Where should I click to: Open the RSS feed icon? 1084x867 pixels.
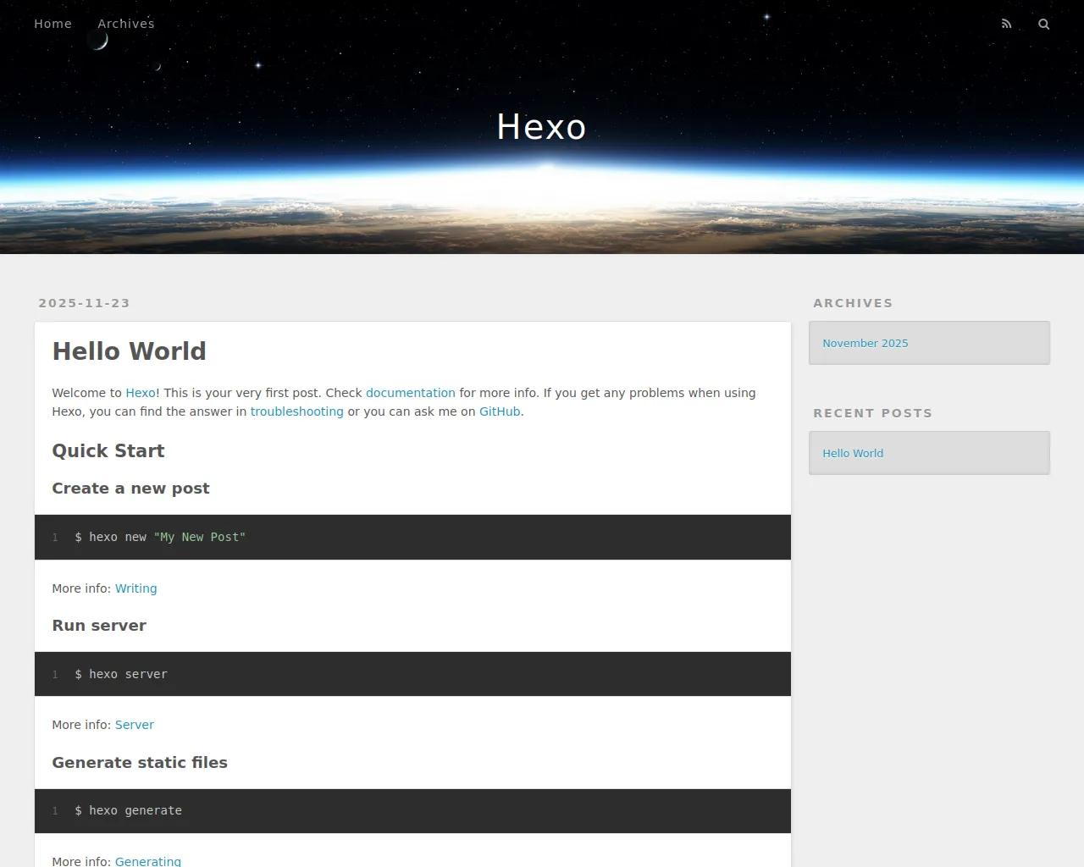tap(1006, 24)
